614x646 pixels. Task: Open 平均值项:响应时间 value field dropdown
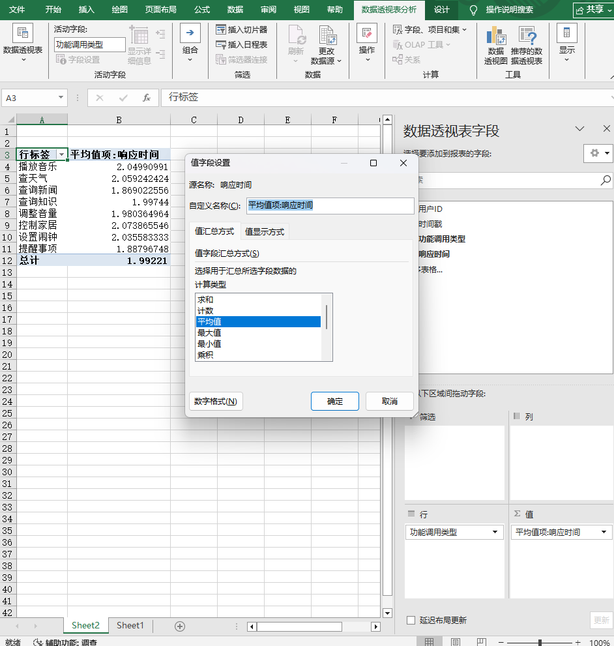[x=604, y=532]
